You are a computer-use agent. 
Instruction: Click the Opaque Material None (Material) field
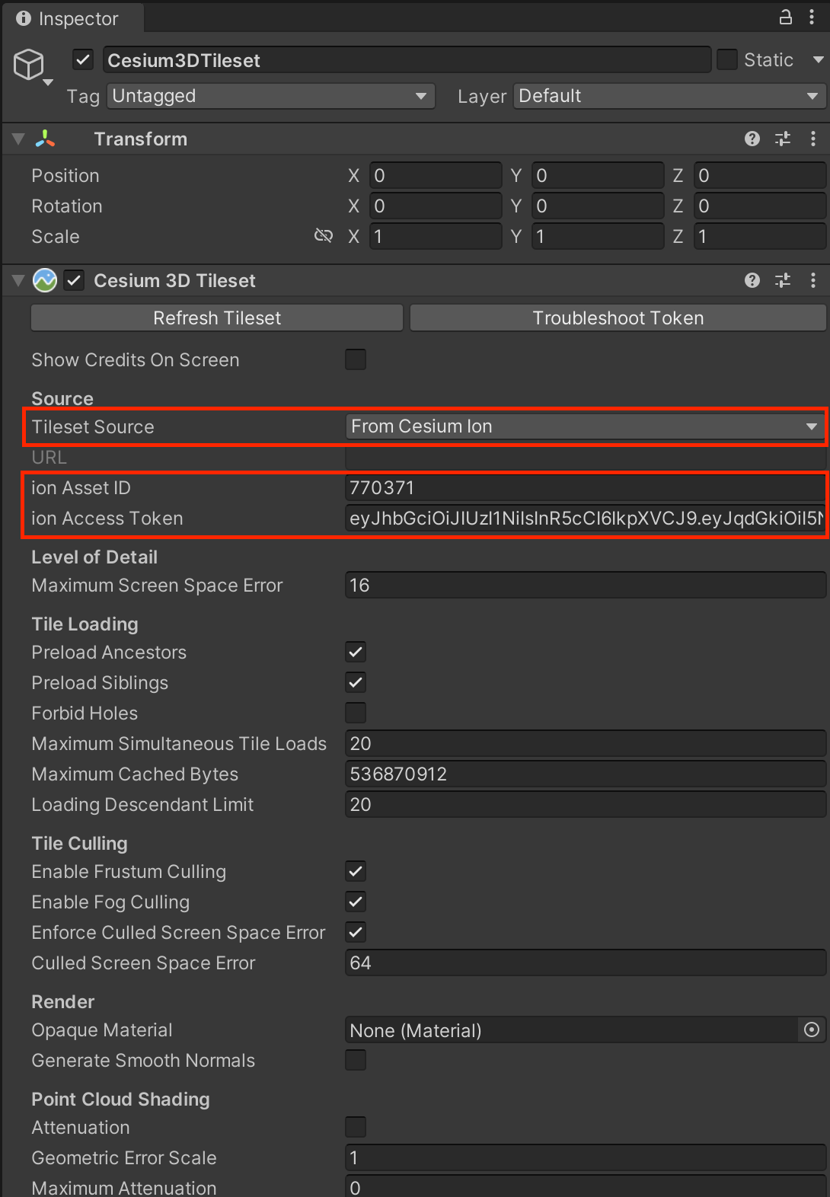pyautogui.click(x=571, y=1029)
